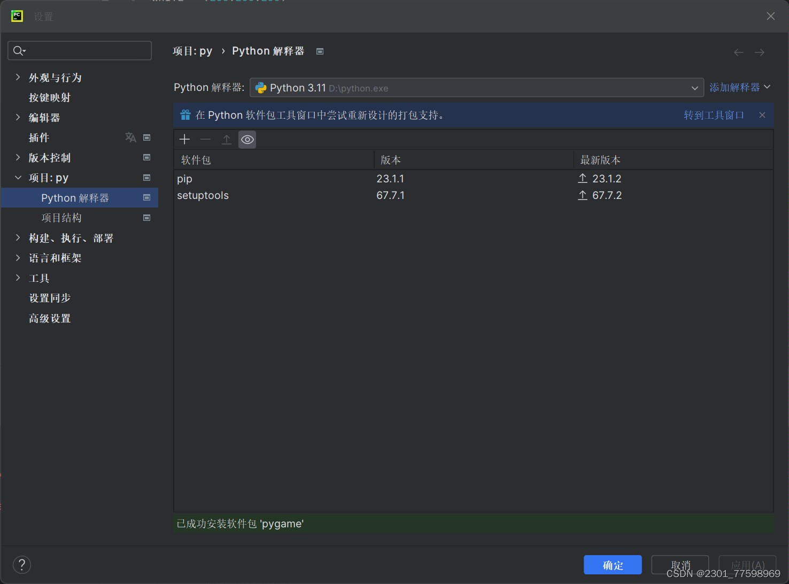Click the help question mark button

point(22,565)
